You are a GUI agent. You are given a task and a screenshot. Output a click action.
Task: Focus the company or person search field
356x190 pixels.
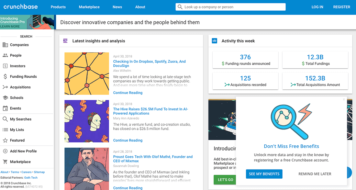pos(230,7)
